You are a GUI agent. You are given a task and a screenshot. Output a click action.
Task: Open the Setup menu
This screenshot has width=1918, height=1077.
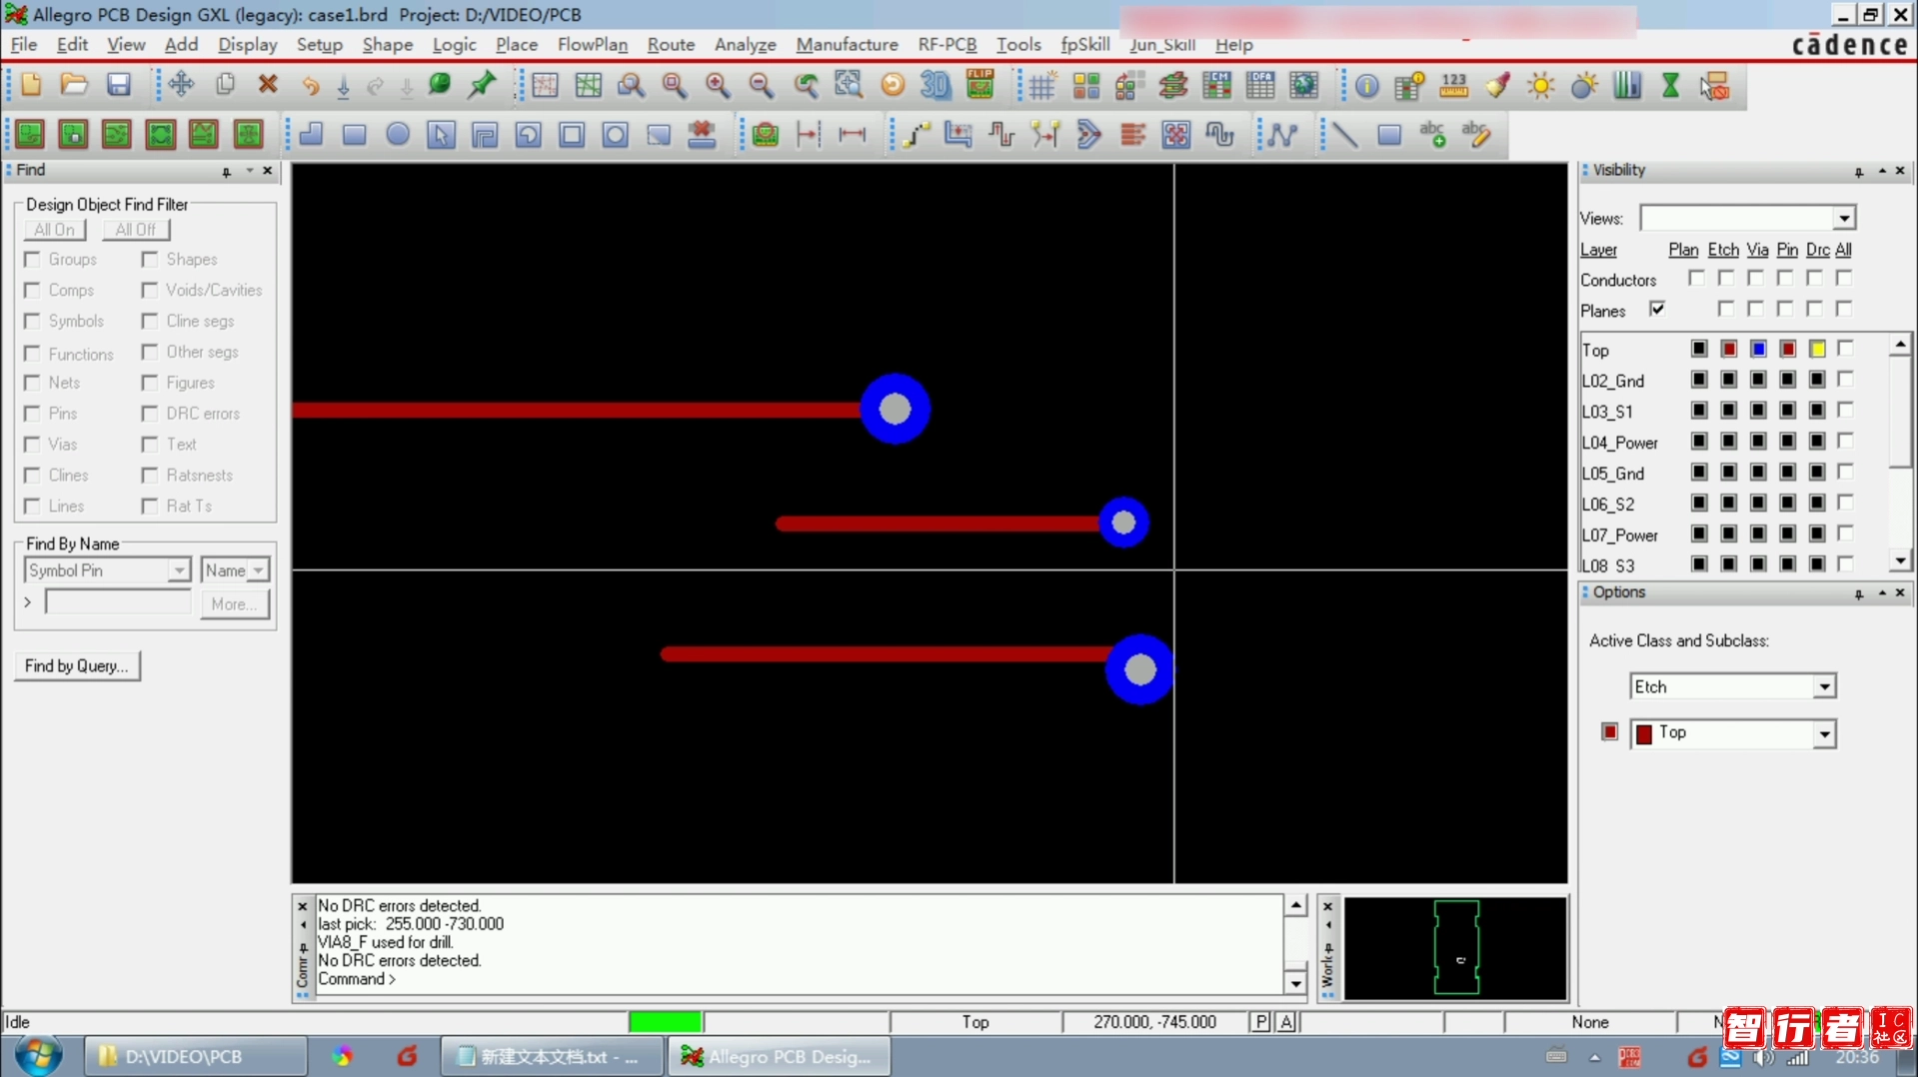pyautogui.click(x=319, y=45)
